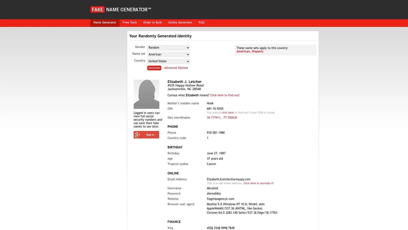This screenshot has width=408, height=230.
Task: Open the Country dropdown
Action: pos(168,61)
